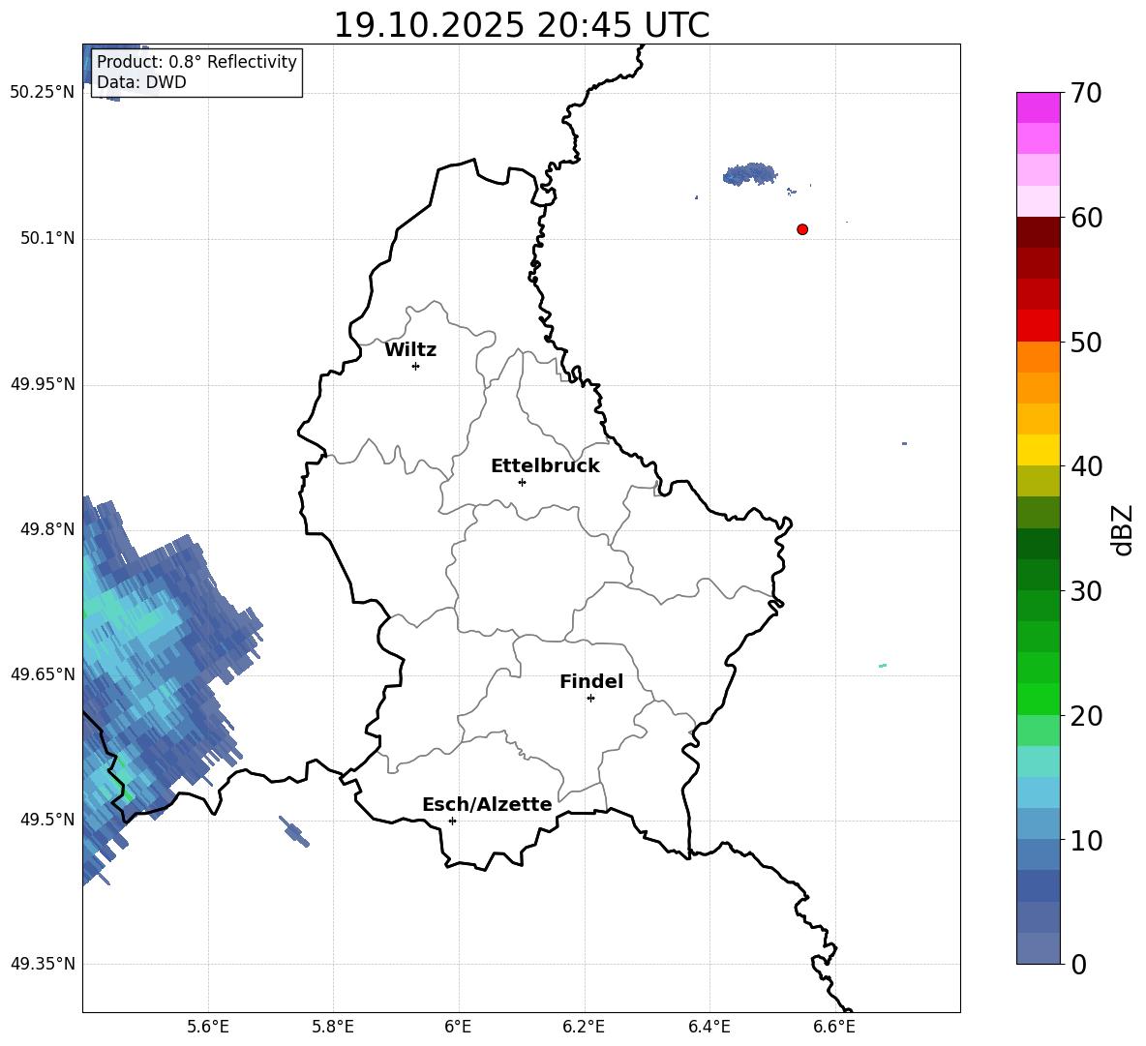The width and height of the screenshot is (1146, 1046).
Task: Click the 5.8°E longitude label
Action: point(333,1028)
